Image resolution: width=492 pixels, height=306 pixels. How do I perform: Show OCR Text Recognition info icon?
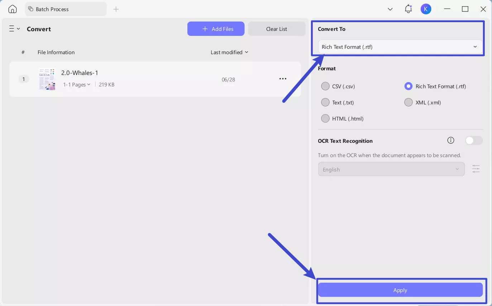[x=451, y=140]
